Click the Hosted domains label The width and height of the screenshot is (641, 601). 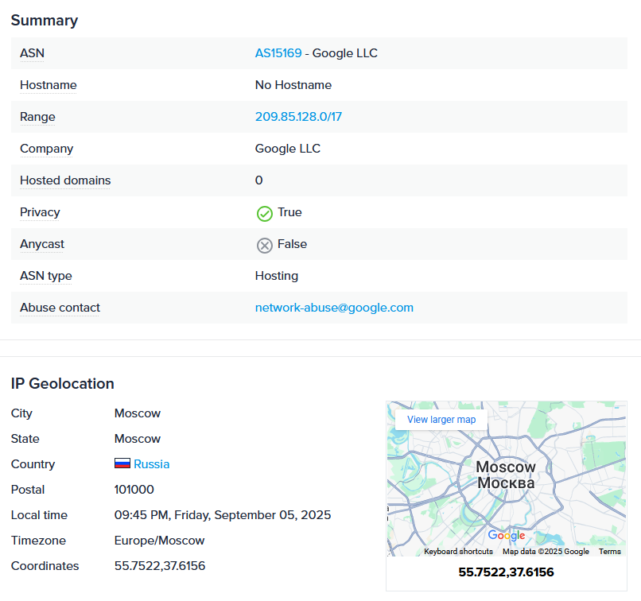(x=65, y=180)
